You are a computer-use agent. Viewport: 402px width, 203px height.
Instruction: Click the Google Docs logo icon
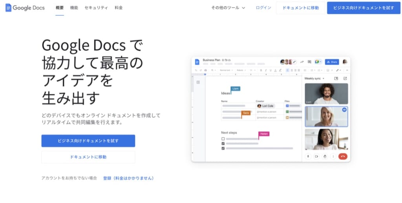(x=9, y=8)
